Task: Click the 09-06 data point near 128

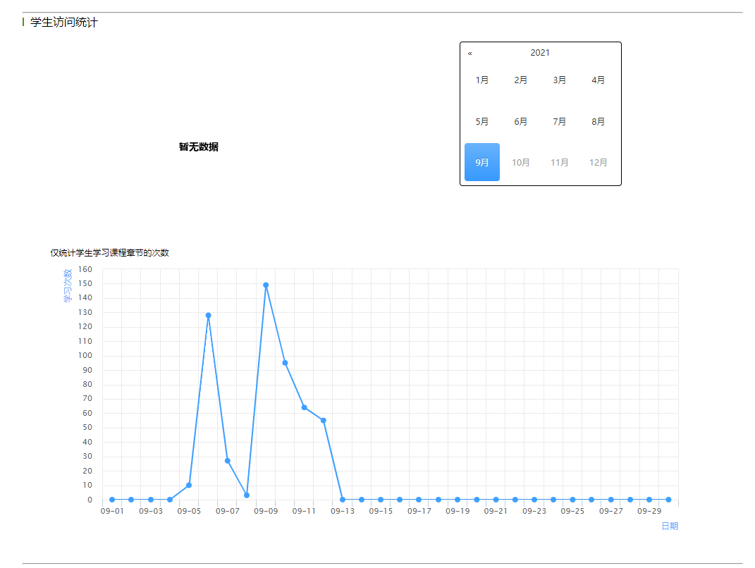Action: (208, 316)
